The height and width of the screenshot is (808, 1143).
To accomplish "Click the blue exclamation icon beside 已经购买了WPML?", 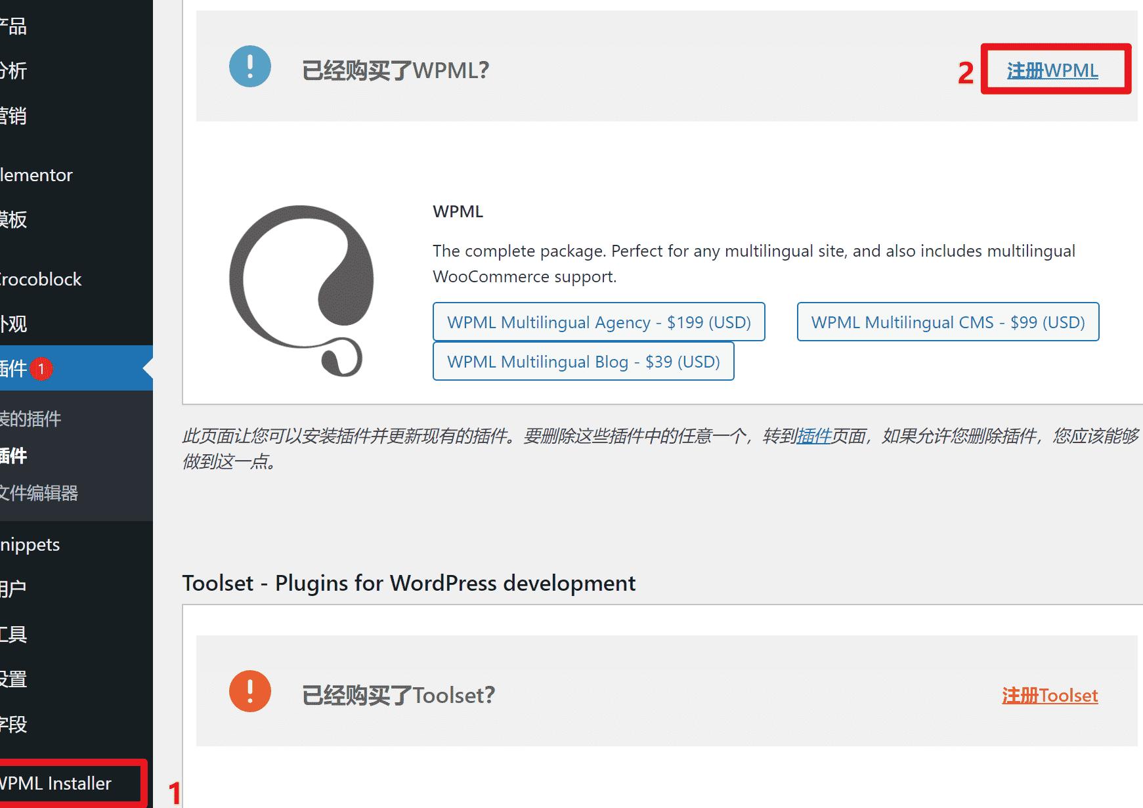I will click(250, 66).
